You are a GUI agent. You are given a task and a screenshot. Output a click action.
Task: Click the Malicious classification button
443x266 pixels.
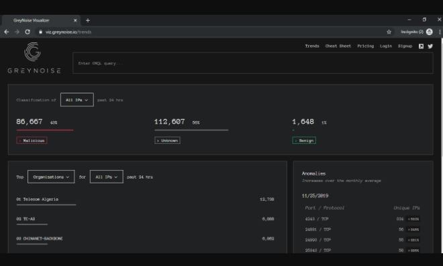pyautogui.click(x=32, y=140)
